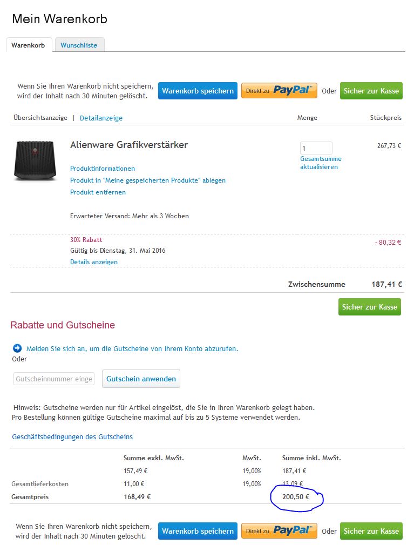Open Produktinformationen link

[x=103, y=169]
